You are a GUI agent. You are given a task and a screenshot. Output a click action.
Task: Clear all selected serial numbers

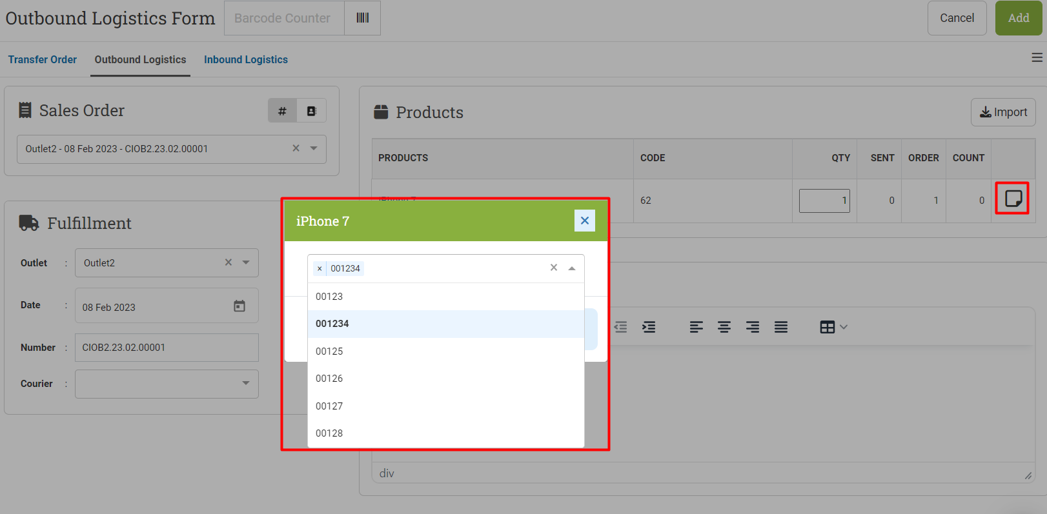(x=554, y=268)
